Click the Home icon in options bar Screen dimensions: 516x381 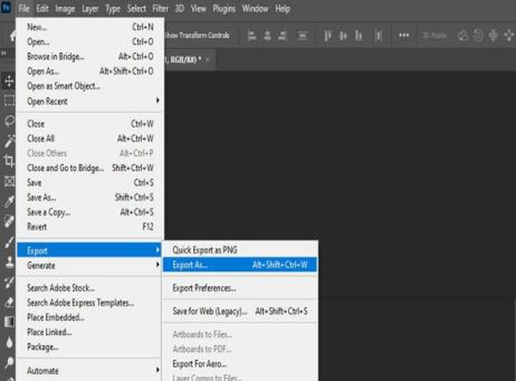13,35
